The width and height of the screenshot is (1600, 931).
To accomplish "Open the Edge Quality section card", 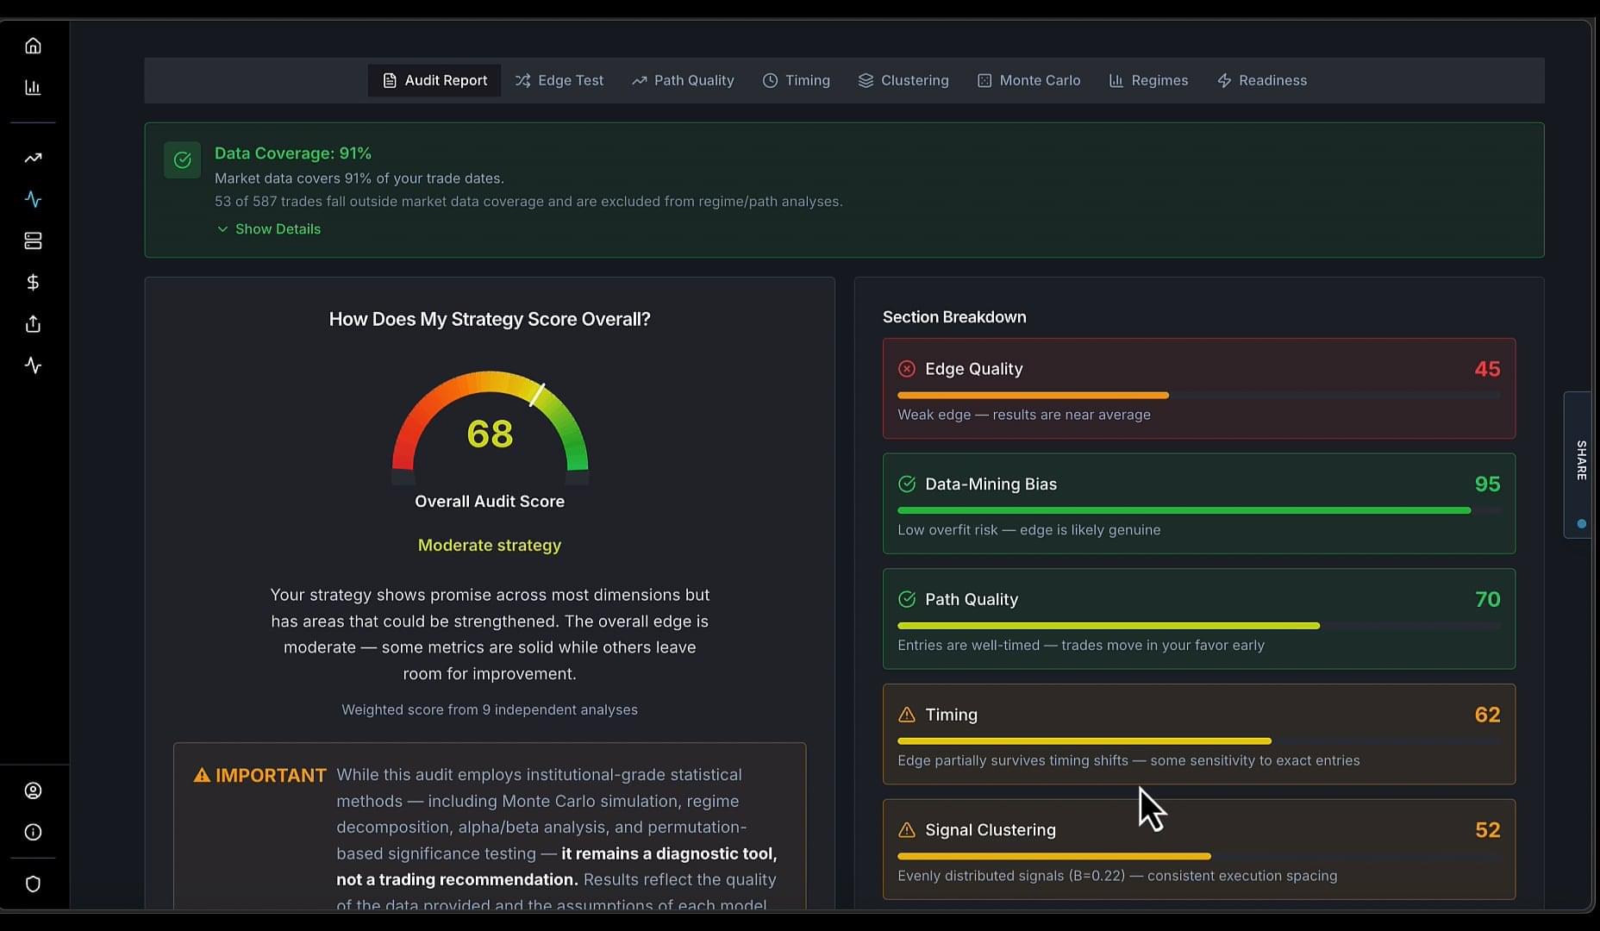I will [1198, 388].
